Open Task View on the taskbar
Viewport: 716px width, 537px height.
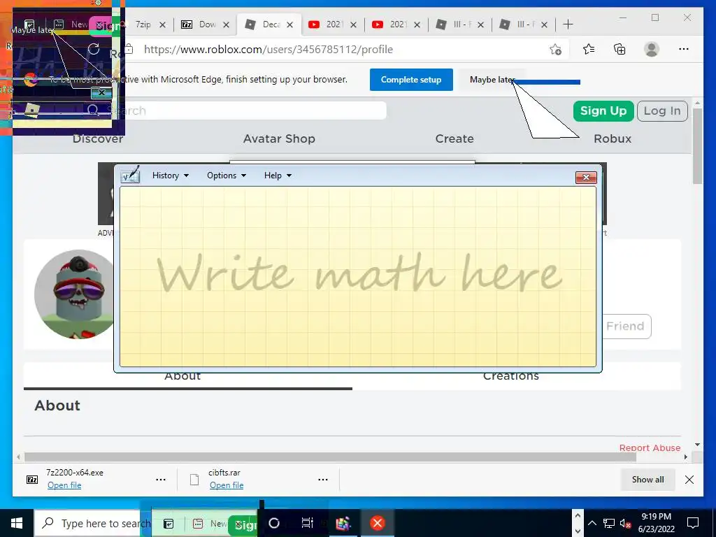[308, 523]
